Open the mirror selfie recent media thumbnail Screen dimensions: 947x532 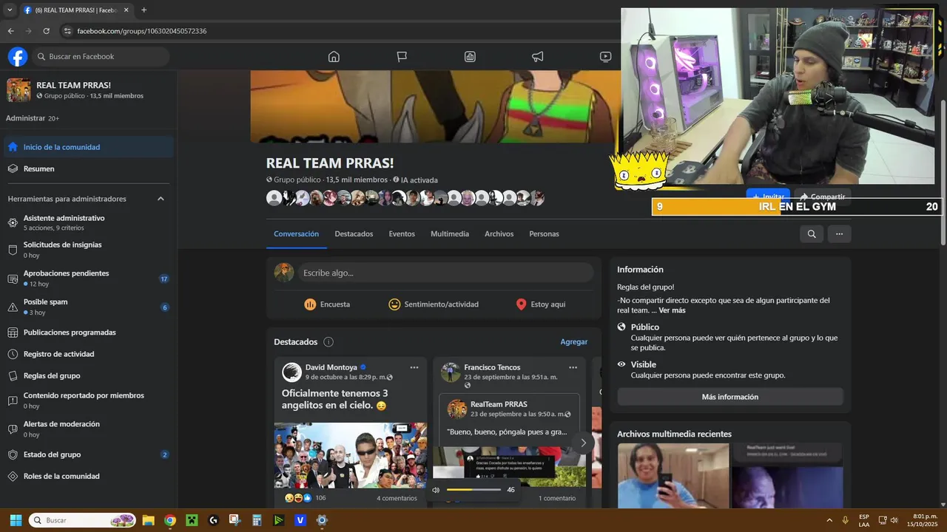673,476
